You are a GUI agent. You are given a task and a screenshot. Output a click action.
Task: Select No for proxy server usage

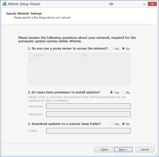tap(123, 49)
